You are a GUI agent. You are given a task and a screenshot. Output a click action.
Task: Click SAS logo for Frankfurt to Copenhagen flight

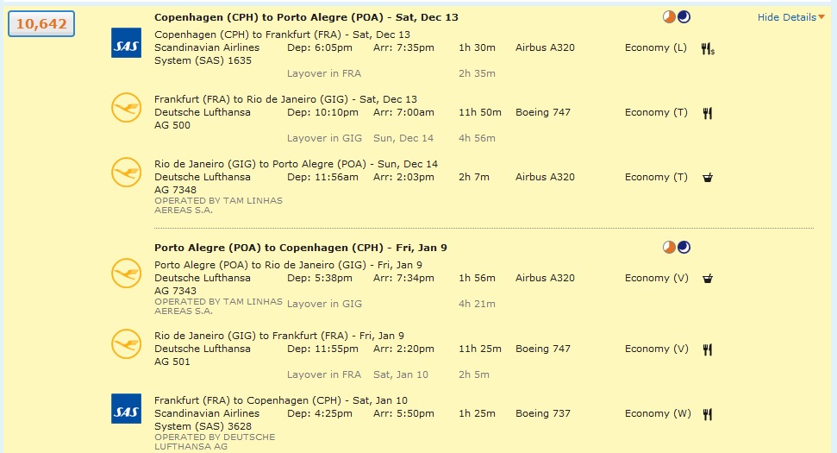coord(126,409)
